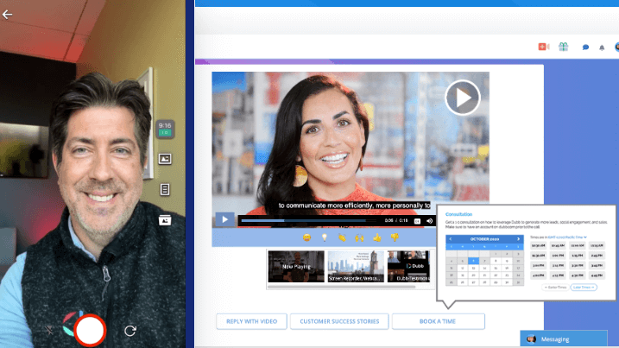Toggle the camera flash icon

pos(49,330)
